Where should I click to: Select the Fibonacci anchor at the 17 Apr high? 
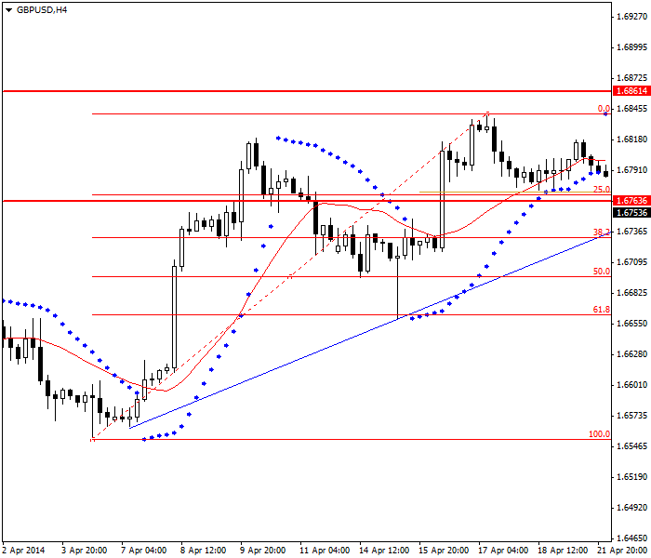[x=486, y=113]
